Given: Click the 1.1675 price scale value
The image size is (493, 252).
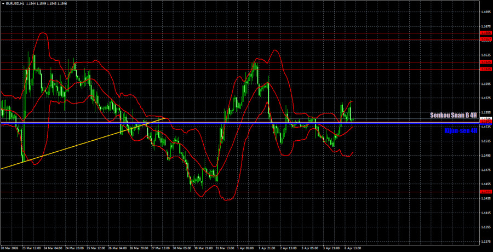Looking at the screenshot, I should 486,26.
